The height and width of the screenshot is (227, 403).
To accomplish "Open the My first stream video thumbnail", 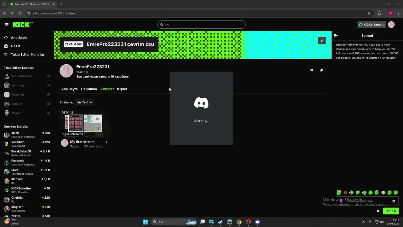I will (x=85, y=123).
